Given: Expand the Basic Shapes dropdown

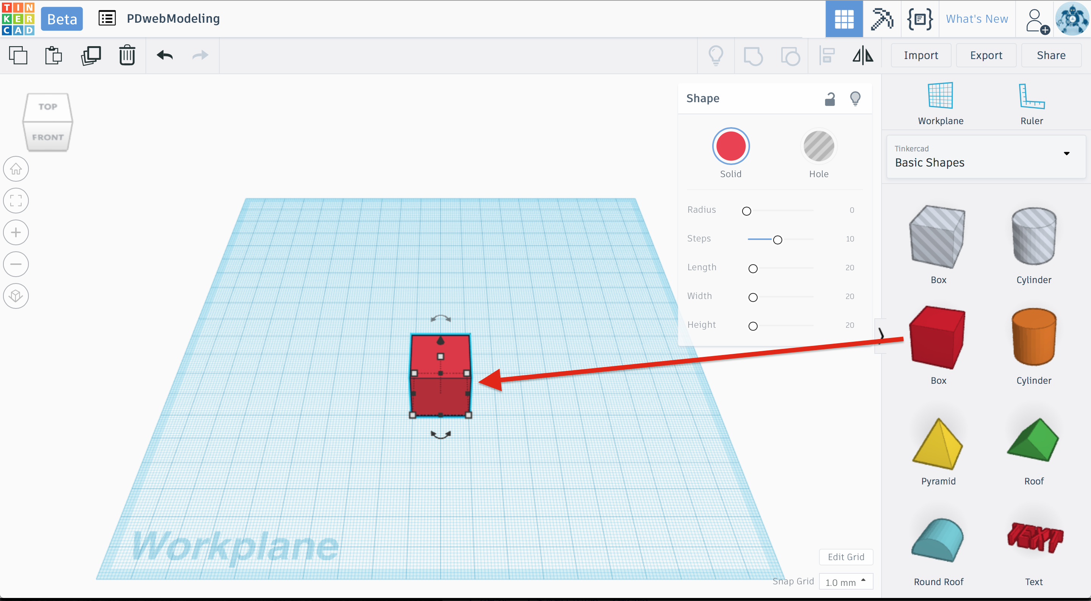Looking at the screenshot, I should click(x=1066, y=154).
